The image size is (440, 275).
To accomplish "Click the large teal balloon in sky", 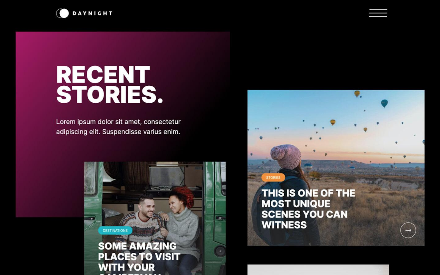I will click(x=384, y=103).
